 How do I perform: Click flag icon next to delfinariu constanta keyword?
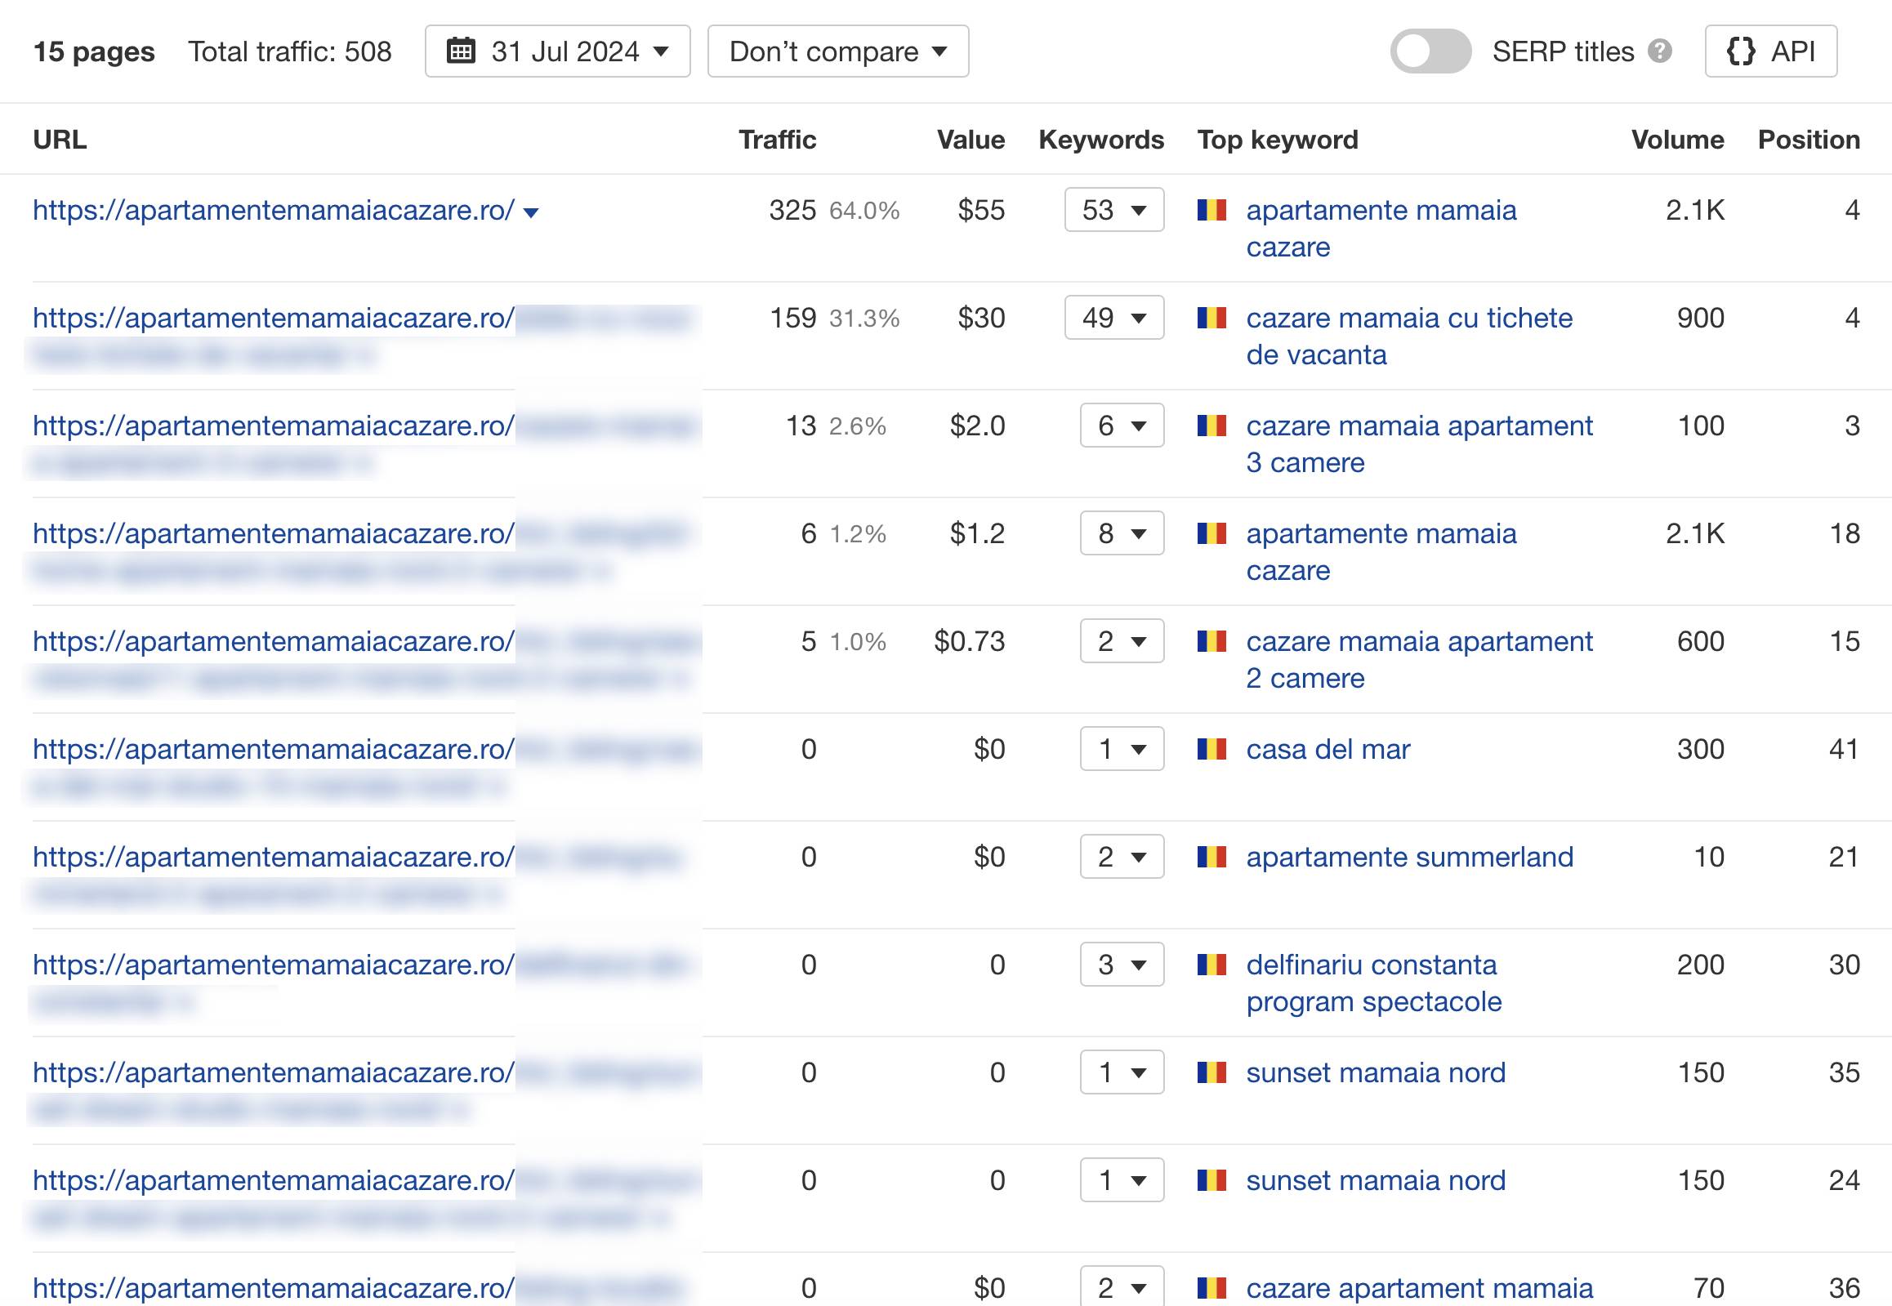click(1212, 965)
